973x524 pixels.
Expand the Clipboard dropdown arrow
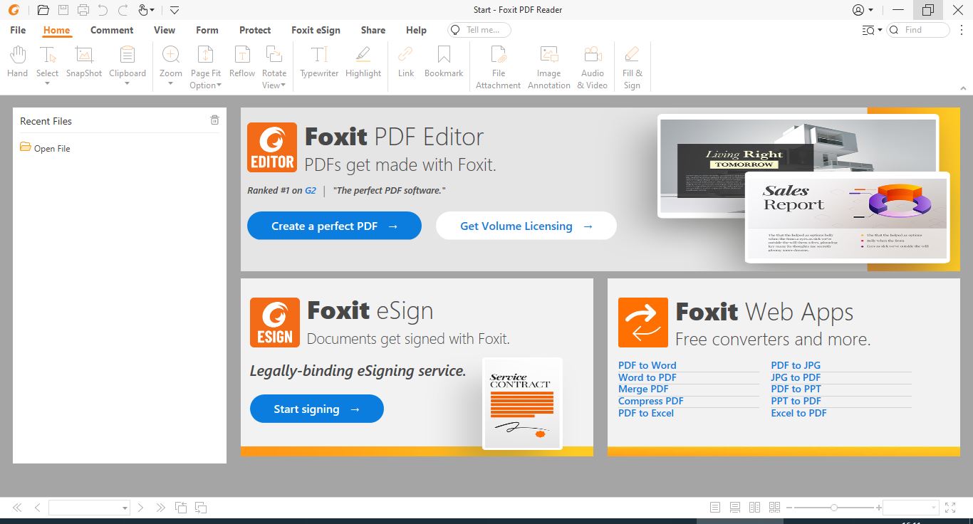(x=128, y=83)
